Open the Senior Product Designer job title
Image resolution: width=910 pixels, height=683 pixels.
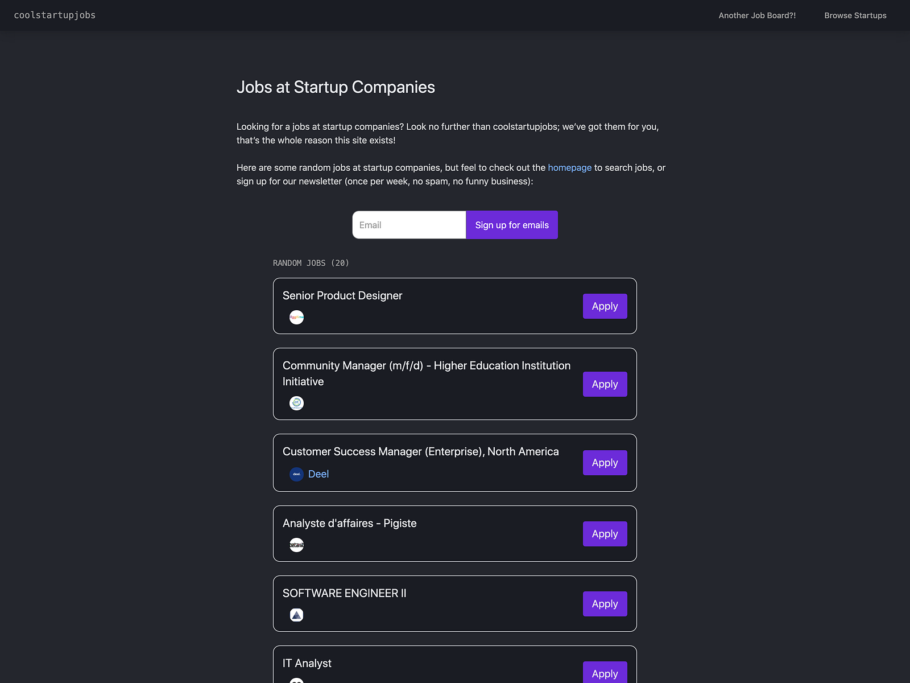tap(342, 296)
